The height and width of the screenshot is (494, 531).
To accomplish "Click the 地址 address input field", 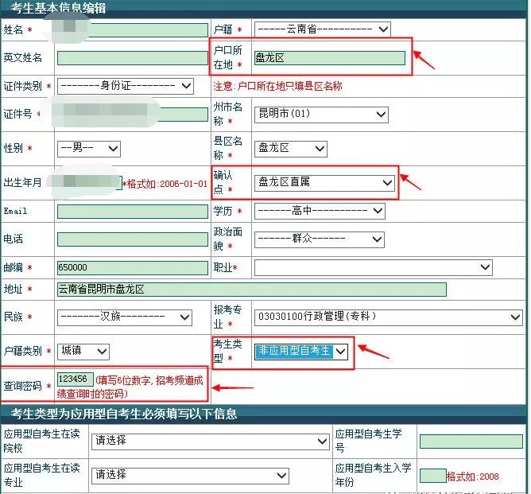I will click(251, 289).
